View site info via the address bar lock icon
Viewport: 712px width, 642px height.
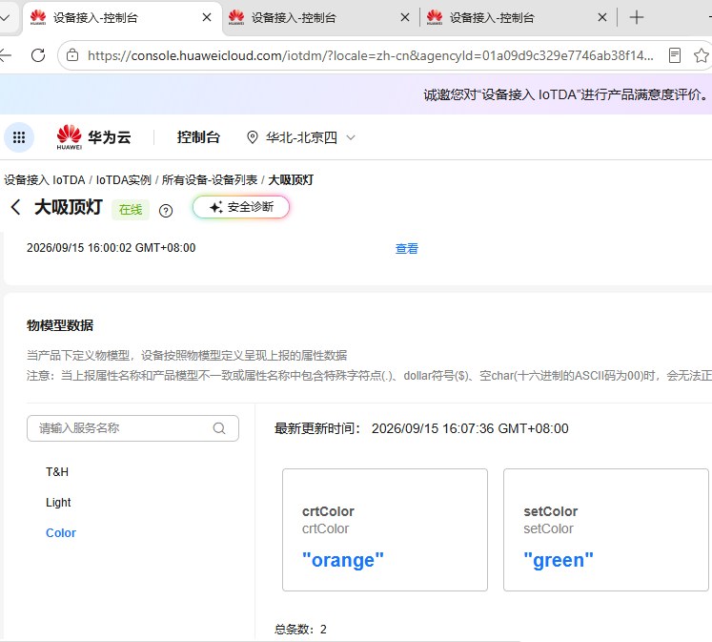click(72, 55)
